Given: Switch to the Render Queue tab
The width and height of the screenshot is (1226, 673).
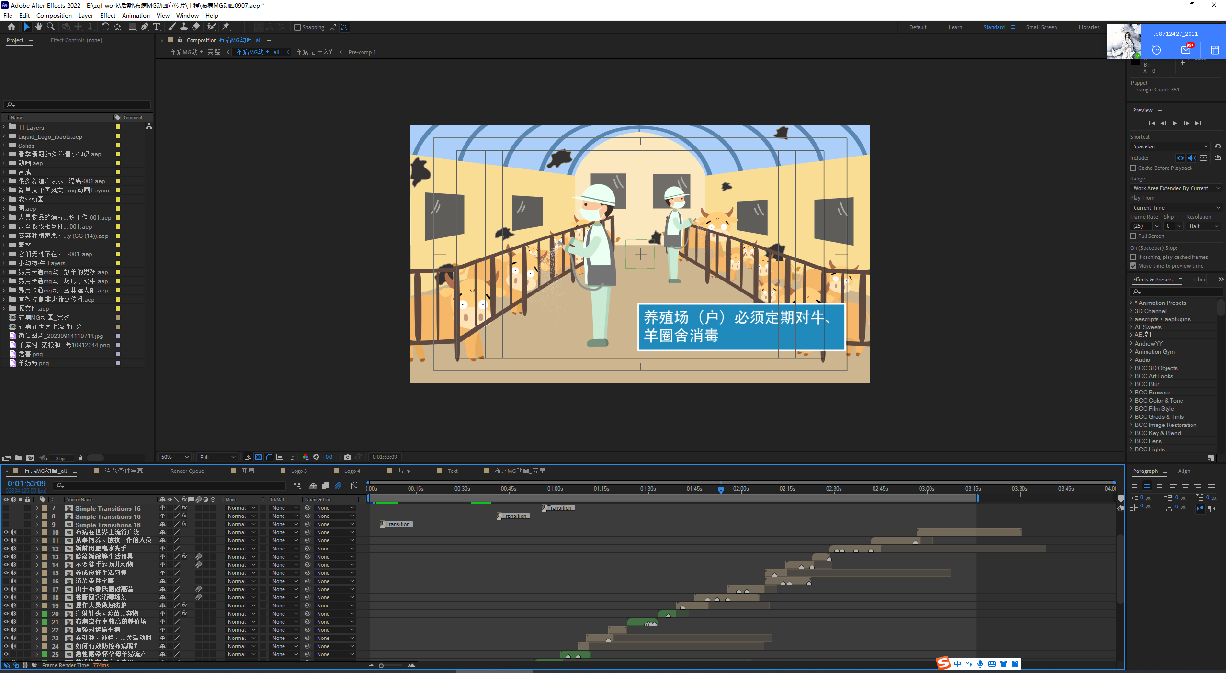Looking at the screenshot, I should pos(187,471).
